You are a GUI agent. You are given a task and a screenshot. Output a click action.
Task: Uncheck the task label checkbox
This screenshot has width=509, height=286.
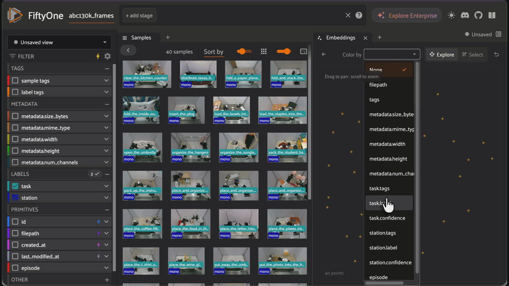click(x=15, y=186)
